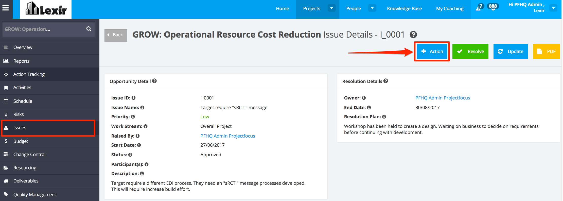Click the info icon next to Owner

(x=364, y=98)
